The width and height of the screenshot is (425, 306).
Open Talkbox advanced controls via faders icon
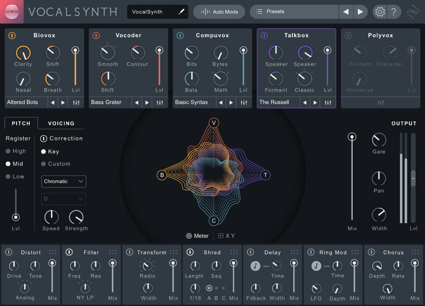(328, 102)
